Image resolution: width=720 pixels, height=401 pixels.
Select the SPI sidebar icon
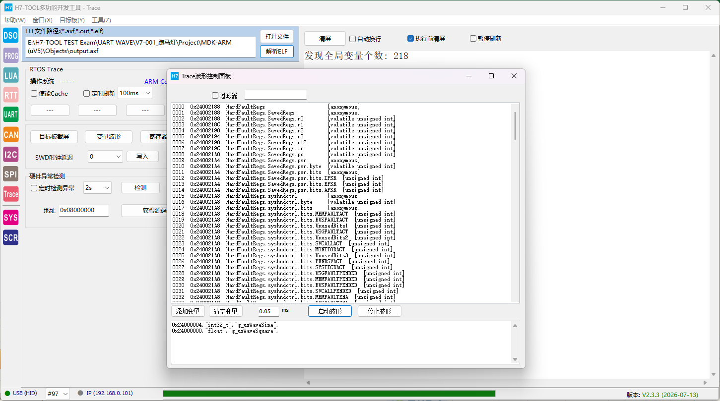tap(11, 174)
